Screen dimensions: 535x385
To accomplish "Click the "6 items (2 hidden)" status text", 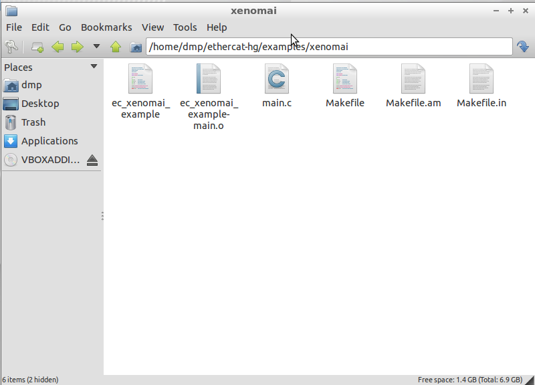I will coord(30,380).
